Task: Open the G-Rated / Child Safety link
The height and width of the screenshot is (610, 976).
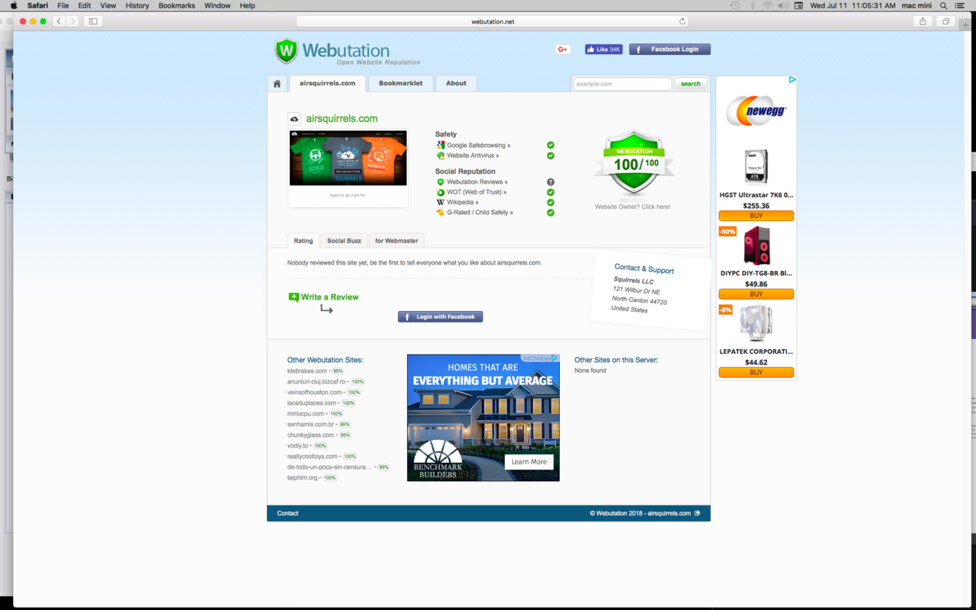Action: point(480,213)
